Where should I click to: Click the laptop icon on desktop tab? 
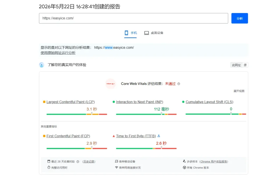147,33
